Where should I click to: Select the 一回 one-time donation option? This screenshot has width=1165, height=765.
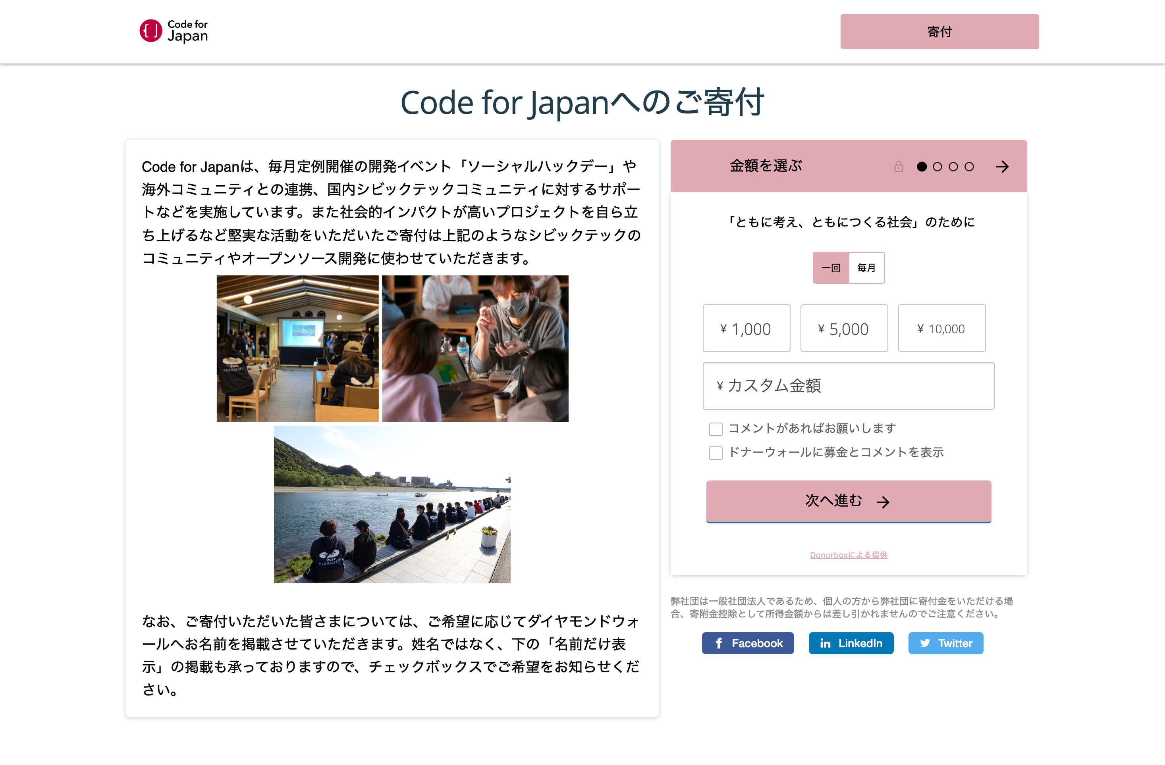click(831, 267)
